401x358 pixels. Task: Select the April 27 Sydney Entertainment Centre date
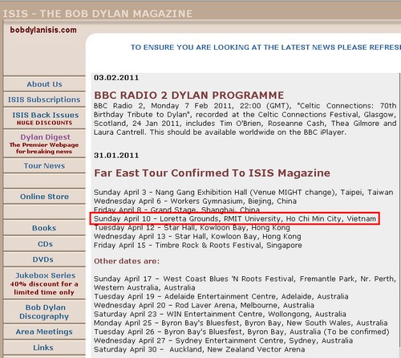pos(223,340)
